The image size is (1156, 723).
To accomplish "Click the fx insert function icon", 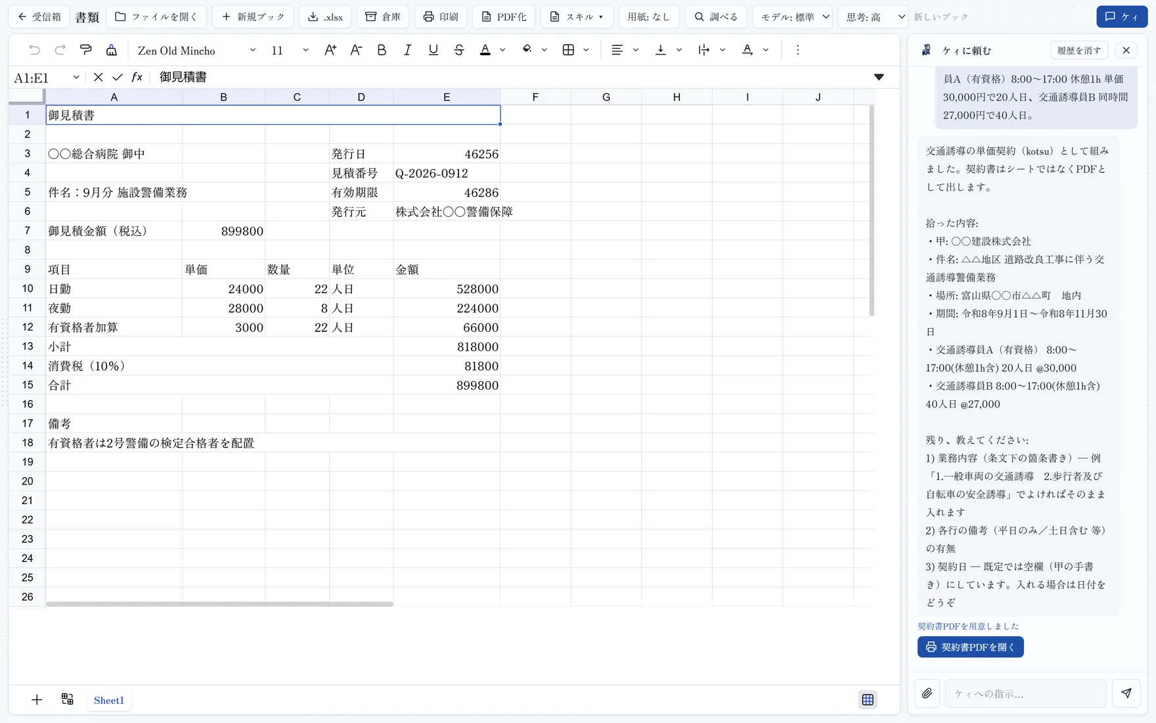I will pyautogui.click(x=137, y=78).
